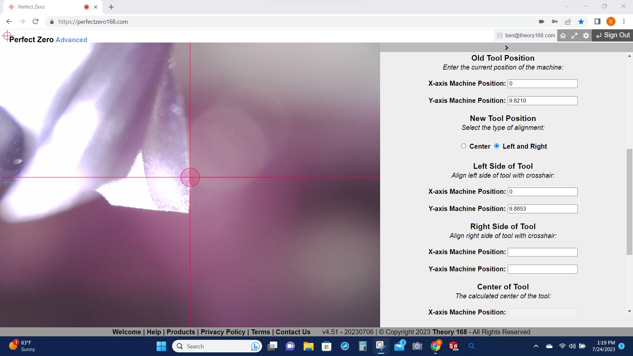Select the Center alignment radio button
This screenshot has height=356, width=633.
pos(464,146)
